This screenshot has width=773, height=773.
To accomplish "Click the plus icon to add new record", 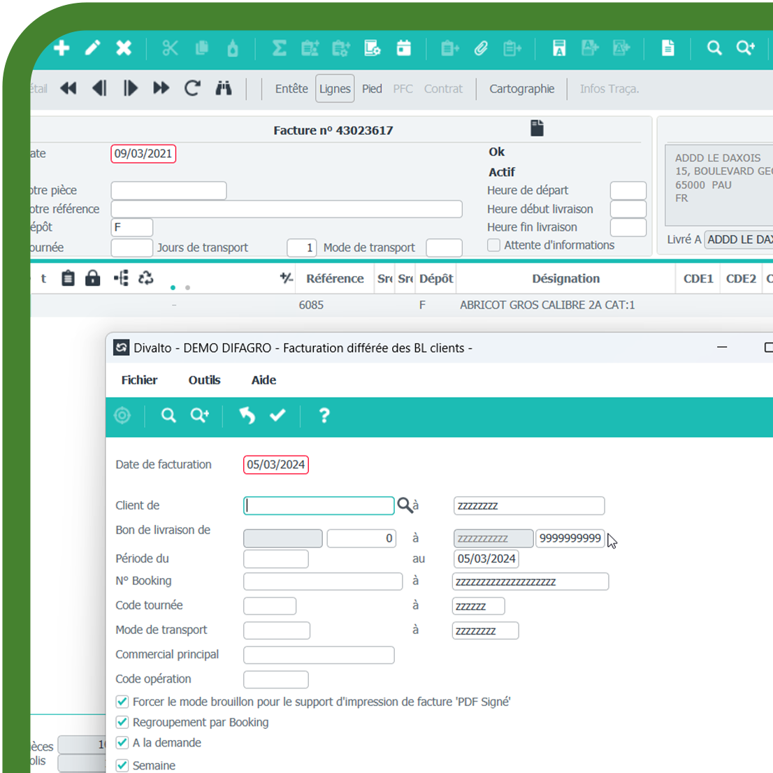I will (62, 48).
